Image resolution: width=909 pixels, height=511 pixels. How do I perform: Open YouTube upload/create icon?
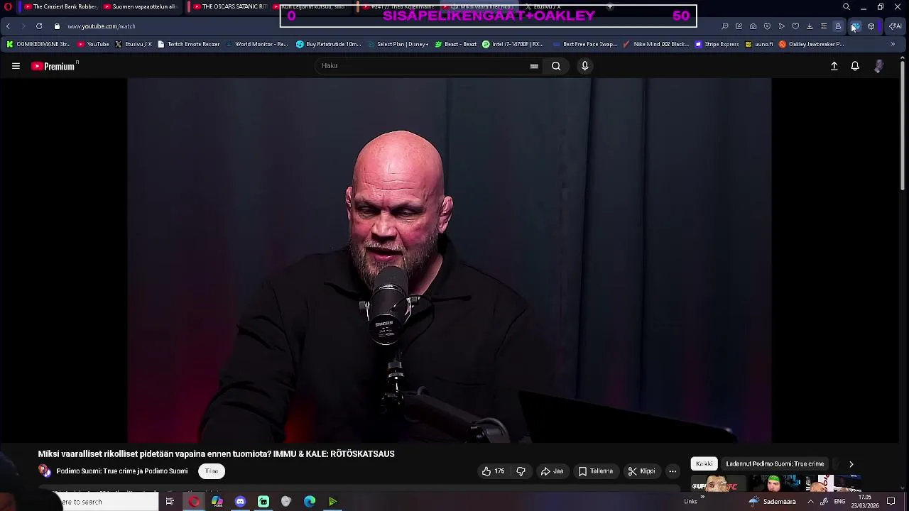[x=834, y=66]
